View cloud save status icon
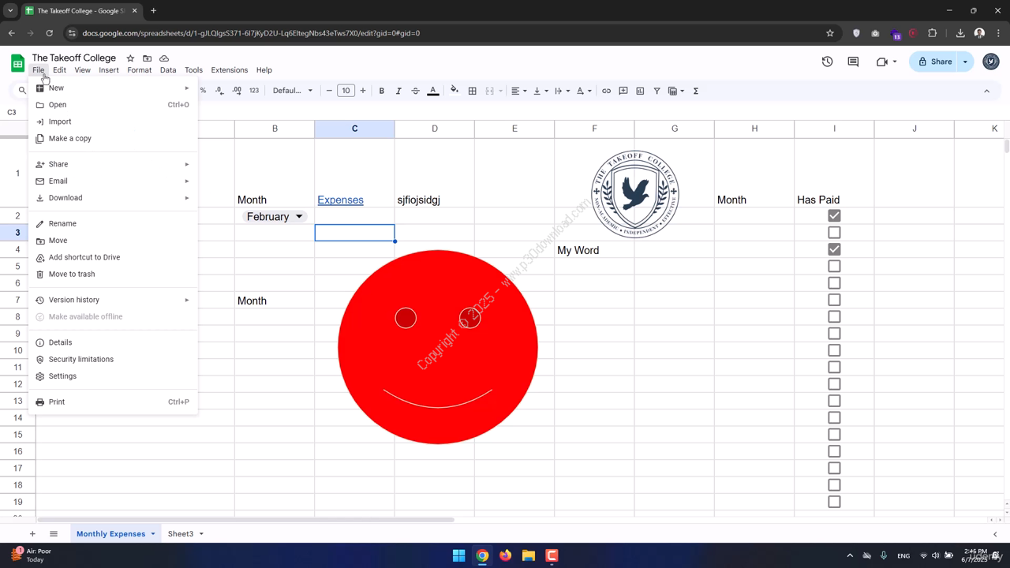 (164, 58)
